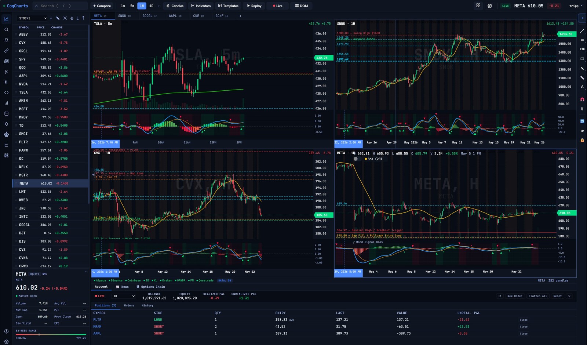Toggle the 5m timeframe button
The height and width of the screenshot is (345, 587).
click(x=132, y=6)
